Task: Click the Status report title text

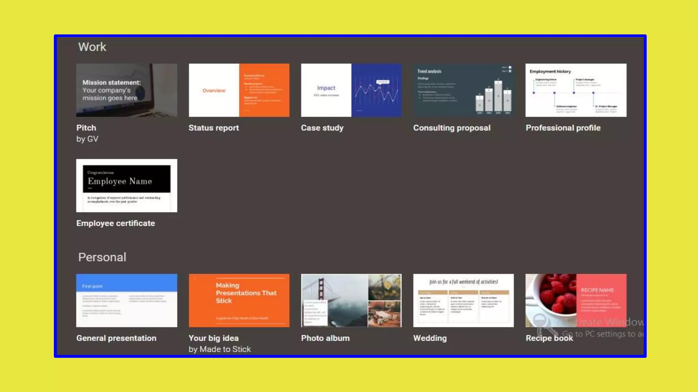Action: point(214,128)
